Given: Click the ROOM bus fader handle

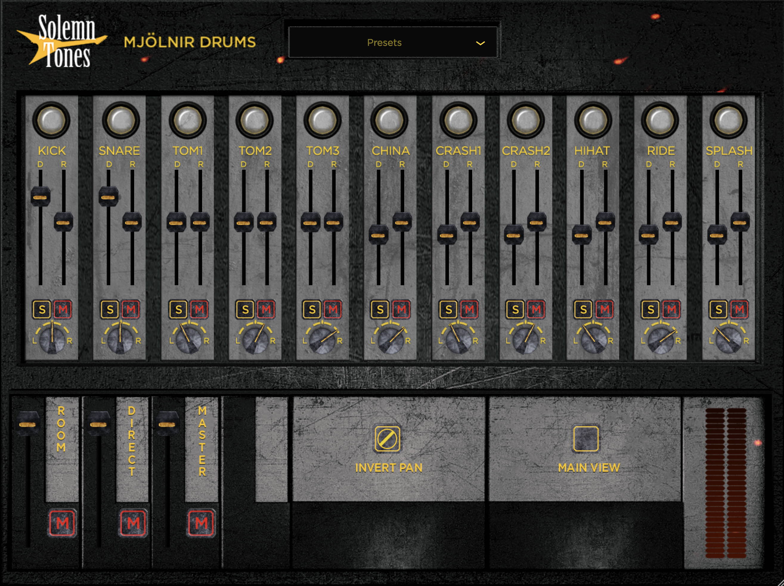Looking at the screenshot, I should click(x=27, y=424).
